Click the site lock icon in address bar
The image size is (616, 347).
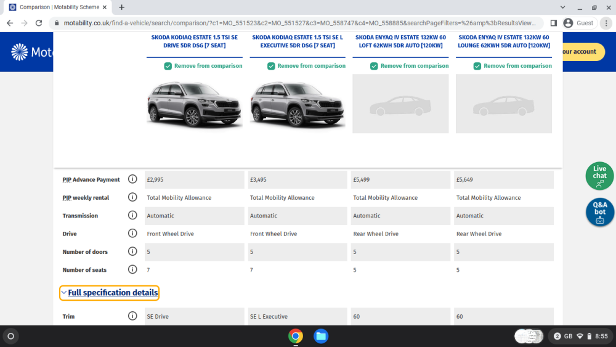pyautogui.click(x=57, y=23)
